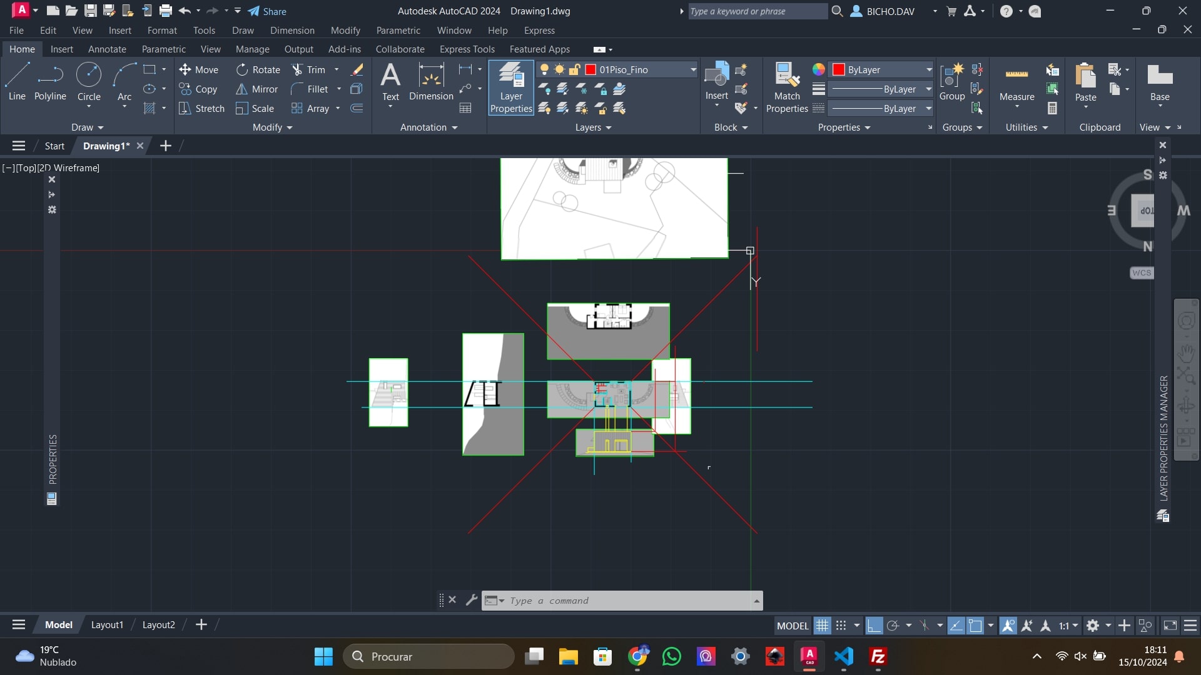
Task: Click the command input field
Action: click(630, 600)
